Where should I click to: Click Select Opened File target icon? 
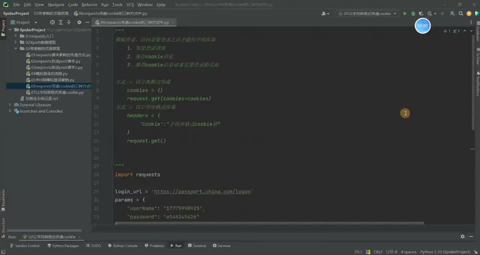point(52,22)
